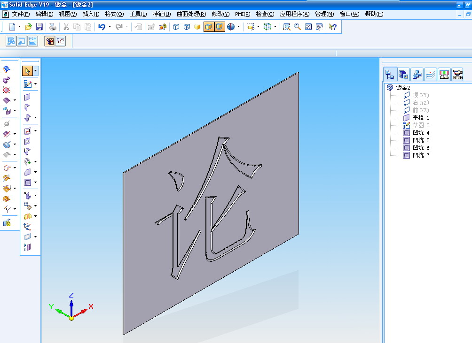Click the Flange tool icon

tap(27, 107)
